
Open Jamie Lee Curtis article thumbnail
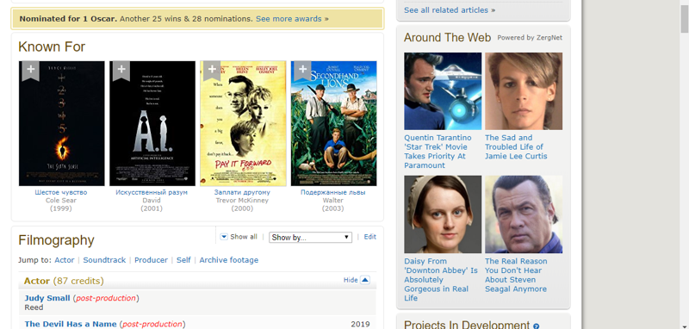point(524,91)
